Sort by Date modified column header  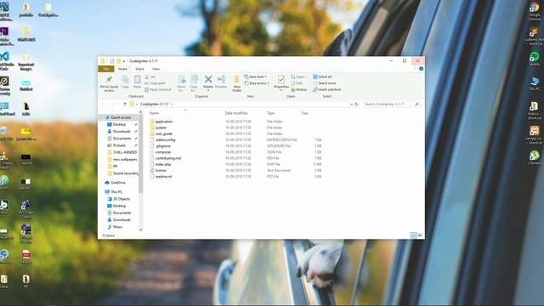coord(236,113)
